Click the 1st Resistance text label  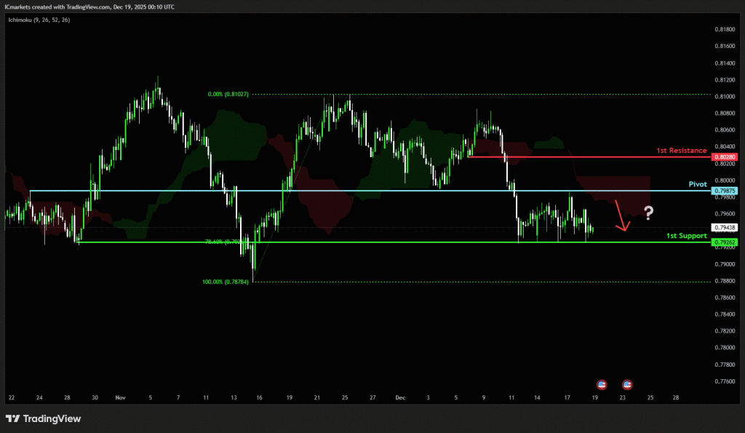tap(681, 151)
